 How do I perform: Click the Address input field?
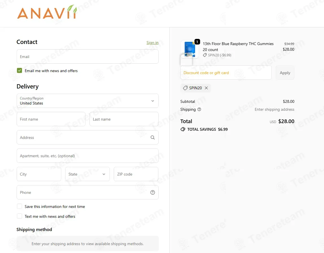[87, 137]
